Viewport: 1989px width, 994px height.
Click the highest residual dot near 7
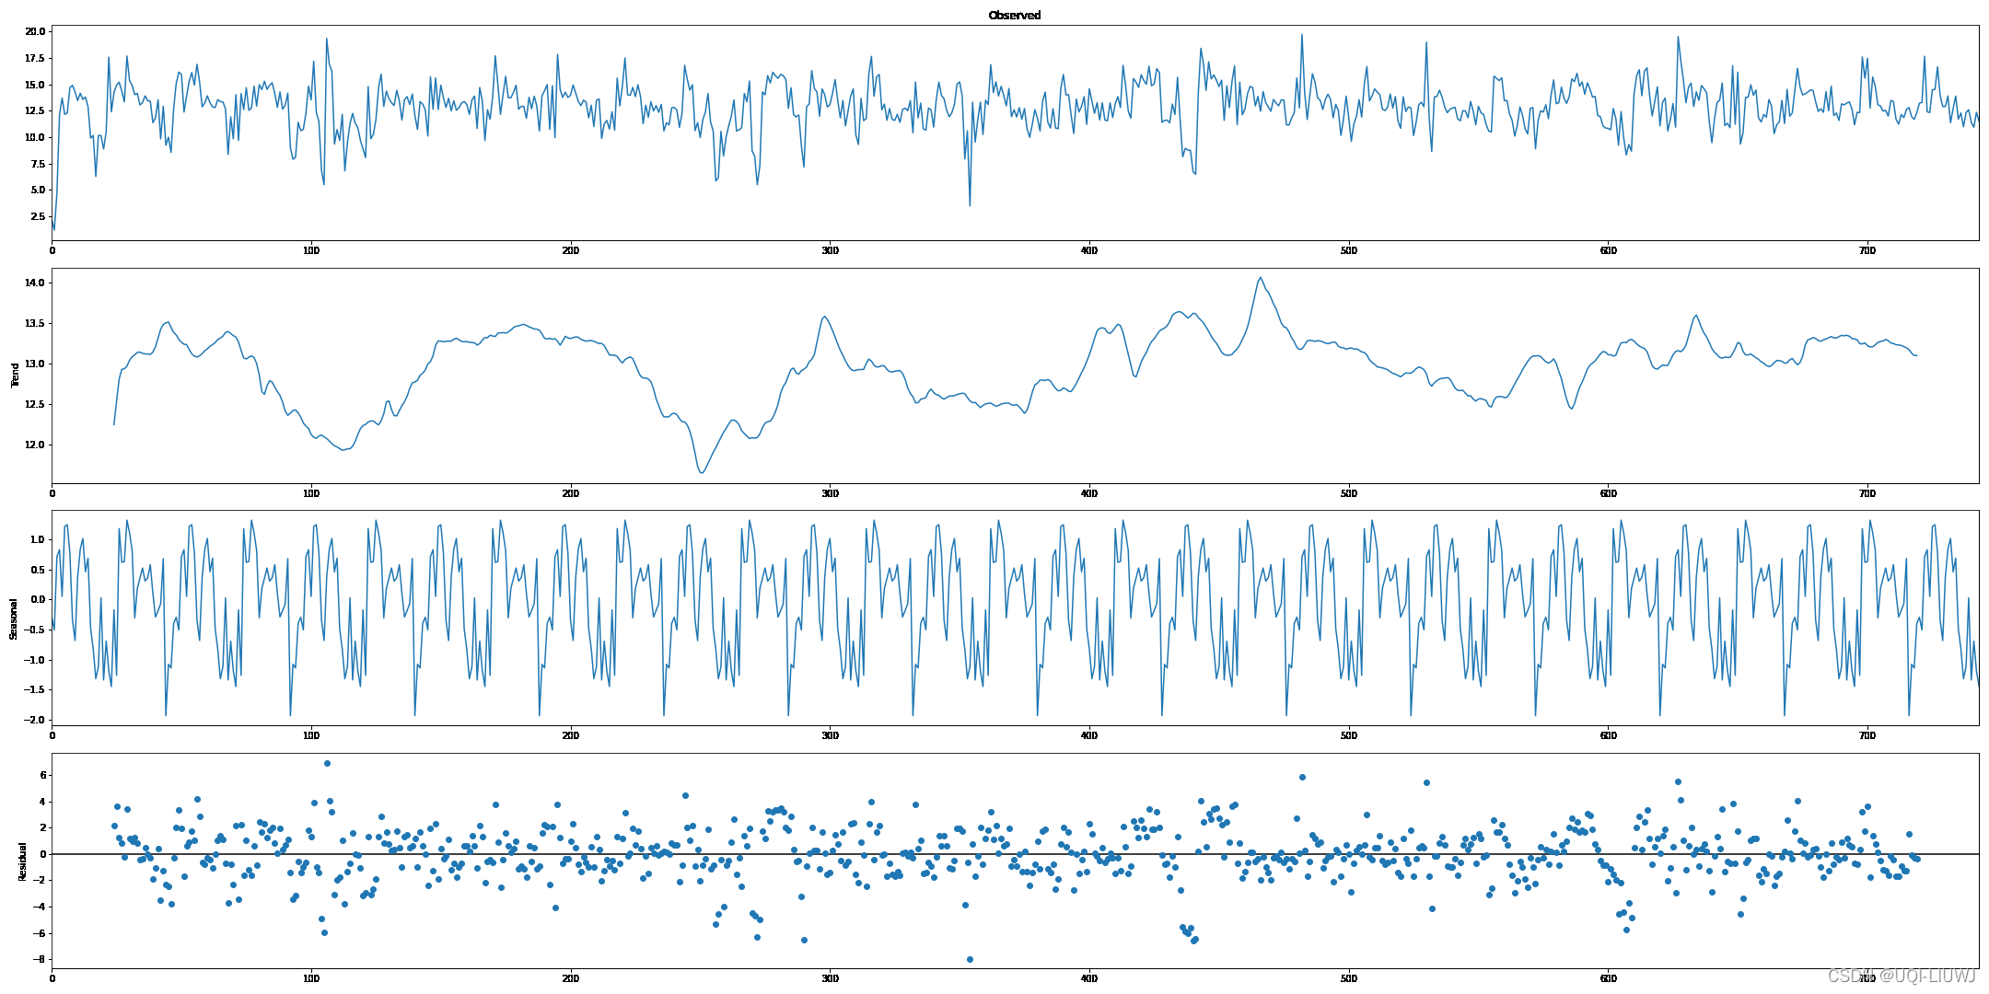click(x=327, y=763)
